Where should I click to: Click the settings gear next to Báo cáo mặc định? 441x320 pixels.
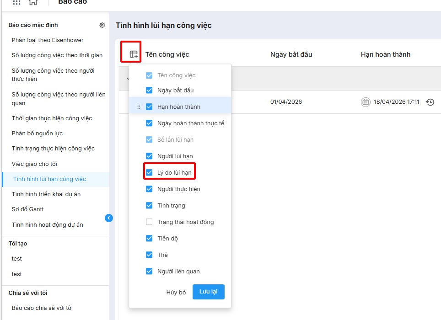(x=102, y=25)
